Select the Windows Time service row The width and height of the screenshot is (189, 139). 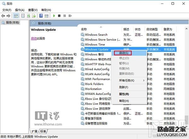coord(128,45)
